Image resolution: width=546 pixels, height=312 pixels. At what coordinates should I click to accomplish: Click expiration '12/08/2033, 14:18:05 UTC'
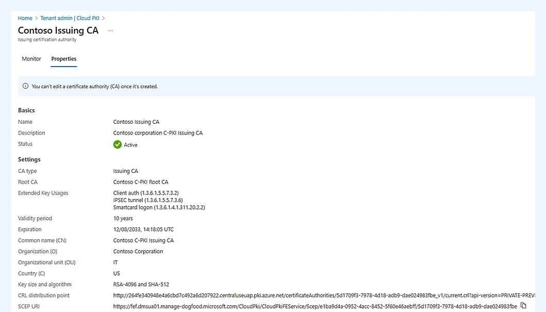click(143, 229)
